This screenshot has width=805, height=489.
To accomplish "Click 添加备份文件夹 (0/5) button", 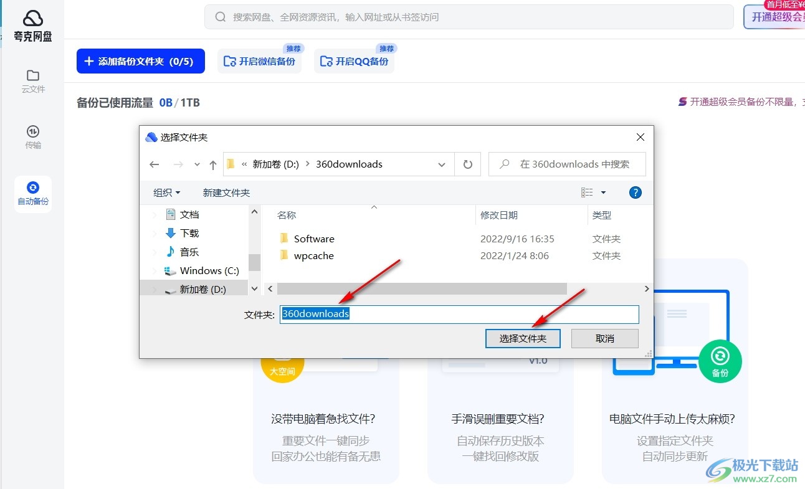I will 141,61.
